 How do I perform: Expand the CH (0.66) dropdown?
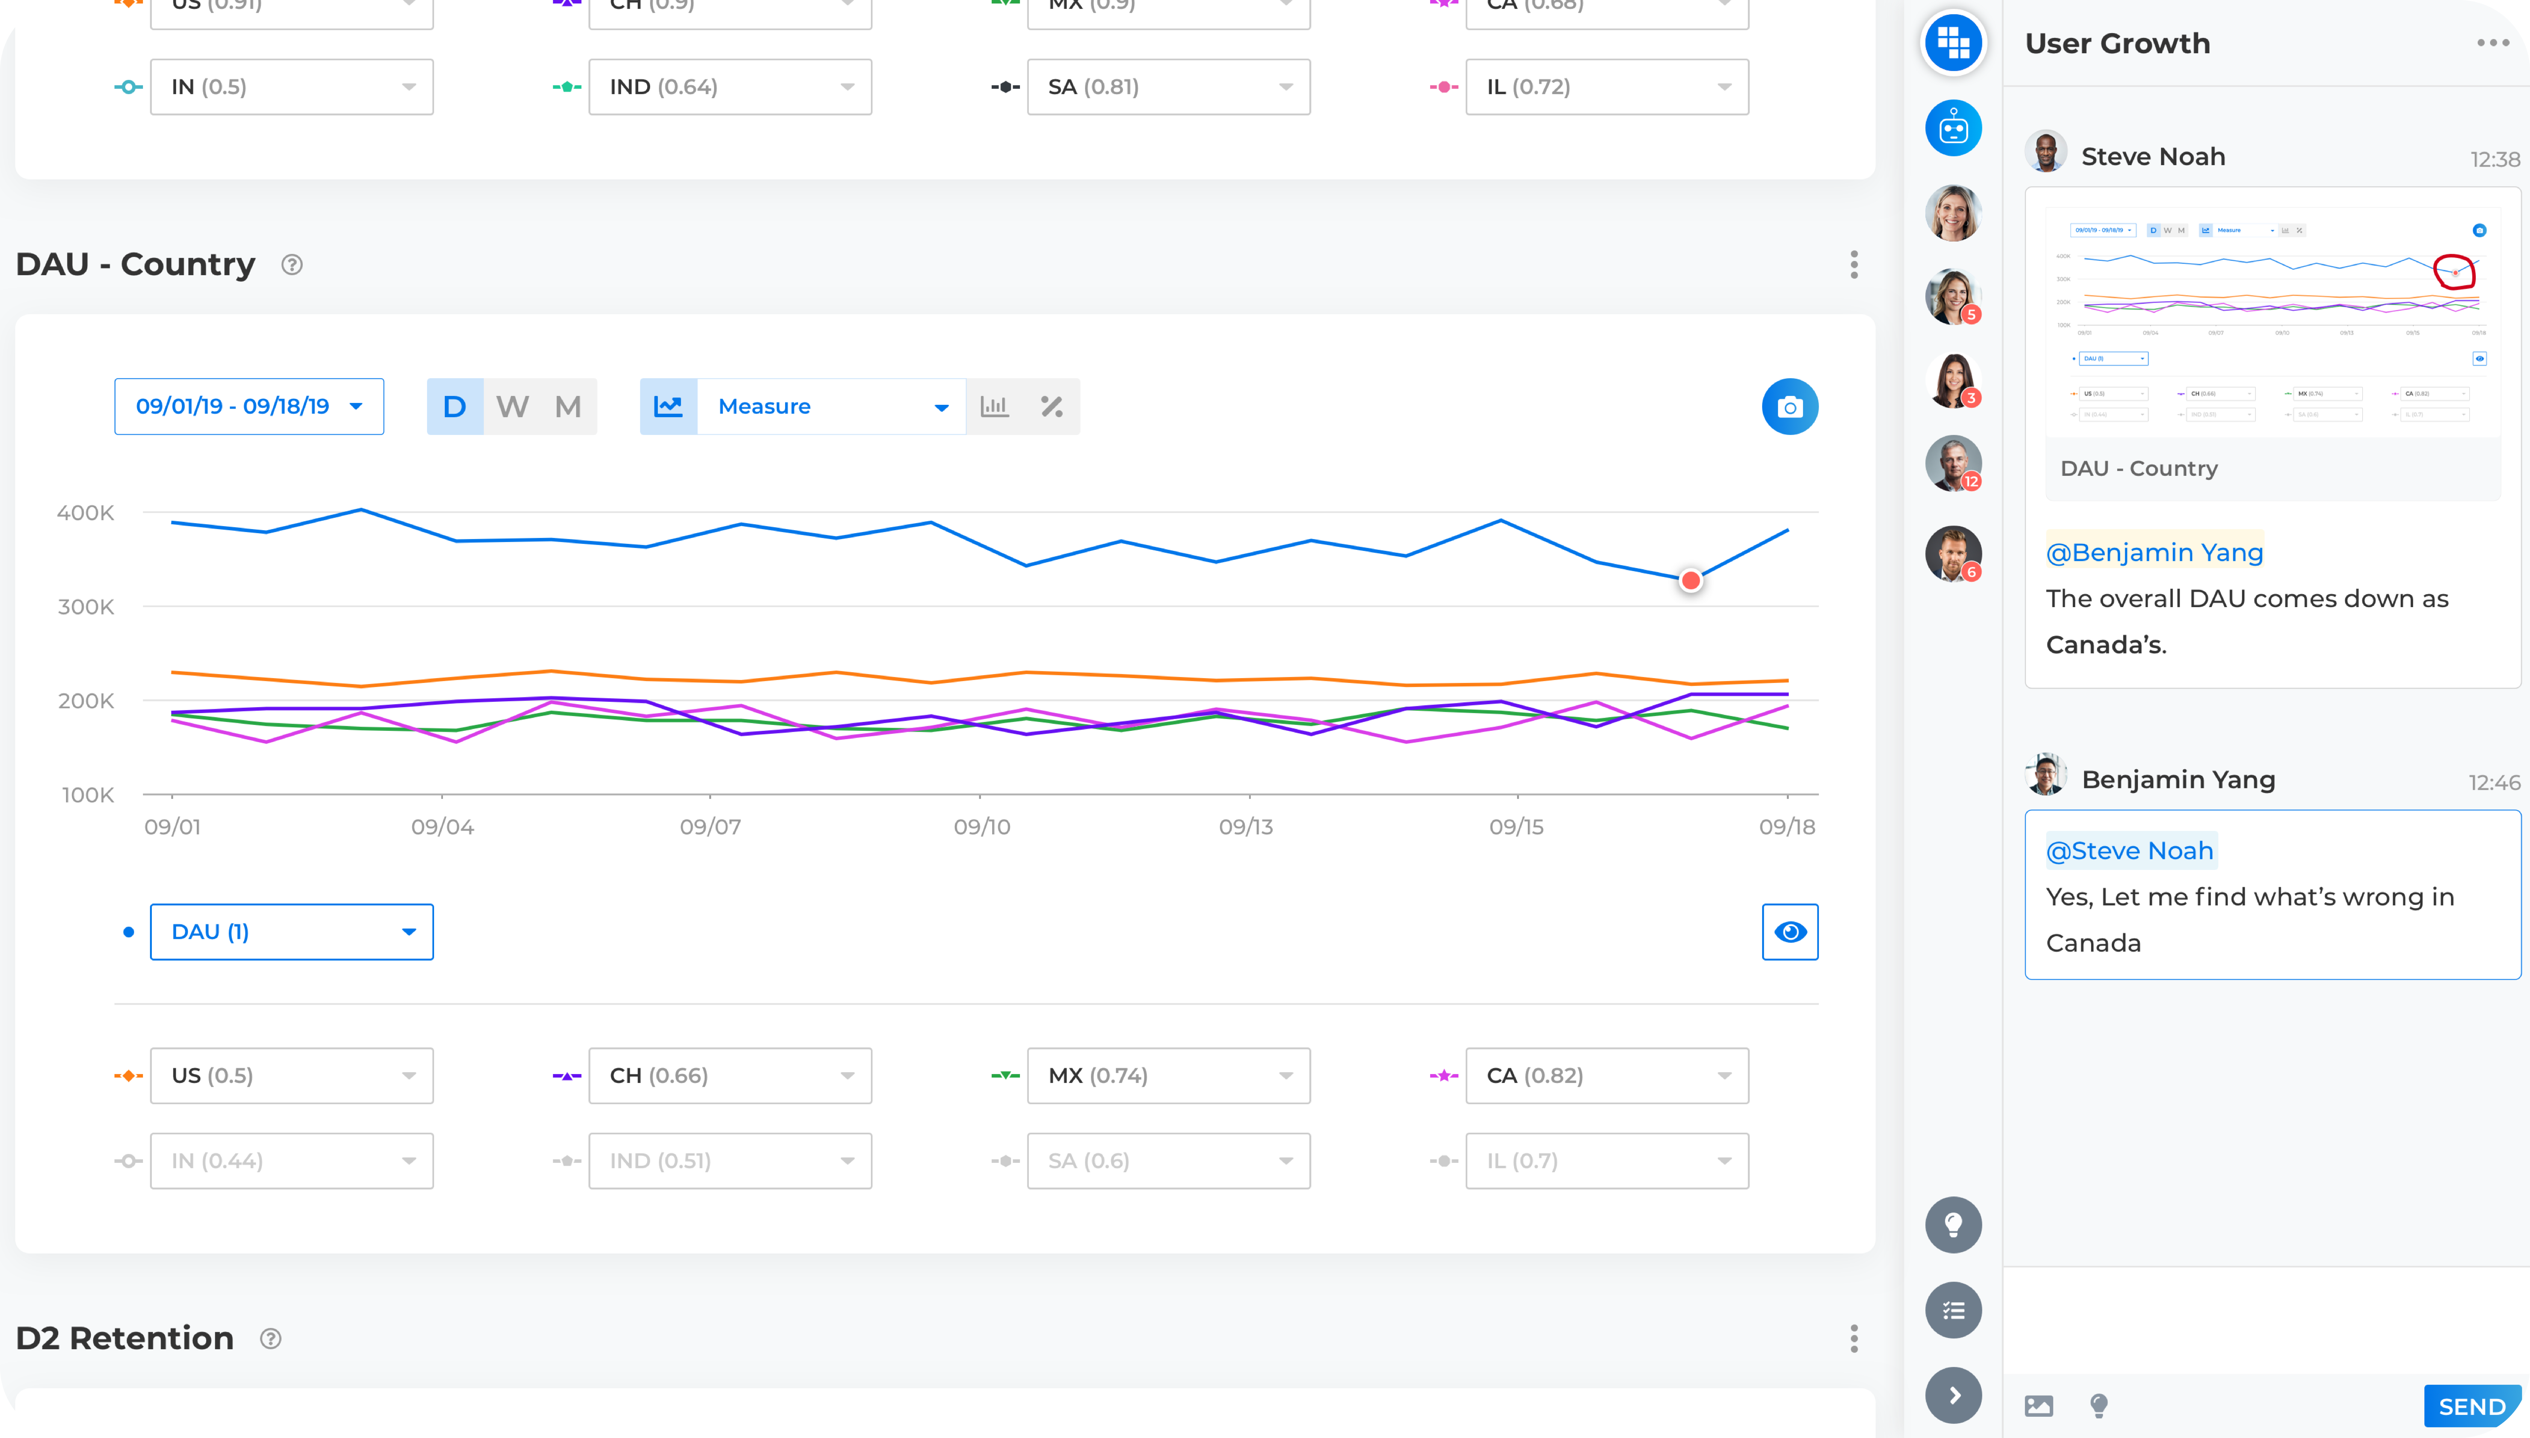click(x=730, y=1076)
